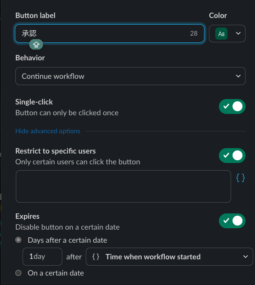Screen dimensions: 255x285
Task: Expand the Behavior Continue workflow dropdown
Action: [x=130, y=76]
